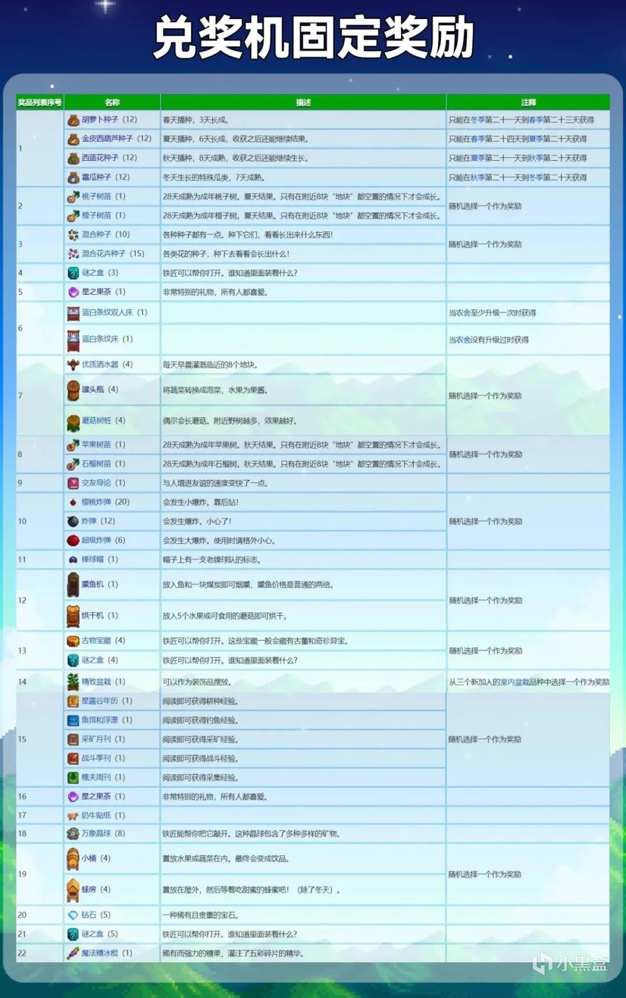626x998 pixels.
Task: Click the 蓝白条纹床 single bed icon
Action: (x=73, y=341)
